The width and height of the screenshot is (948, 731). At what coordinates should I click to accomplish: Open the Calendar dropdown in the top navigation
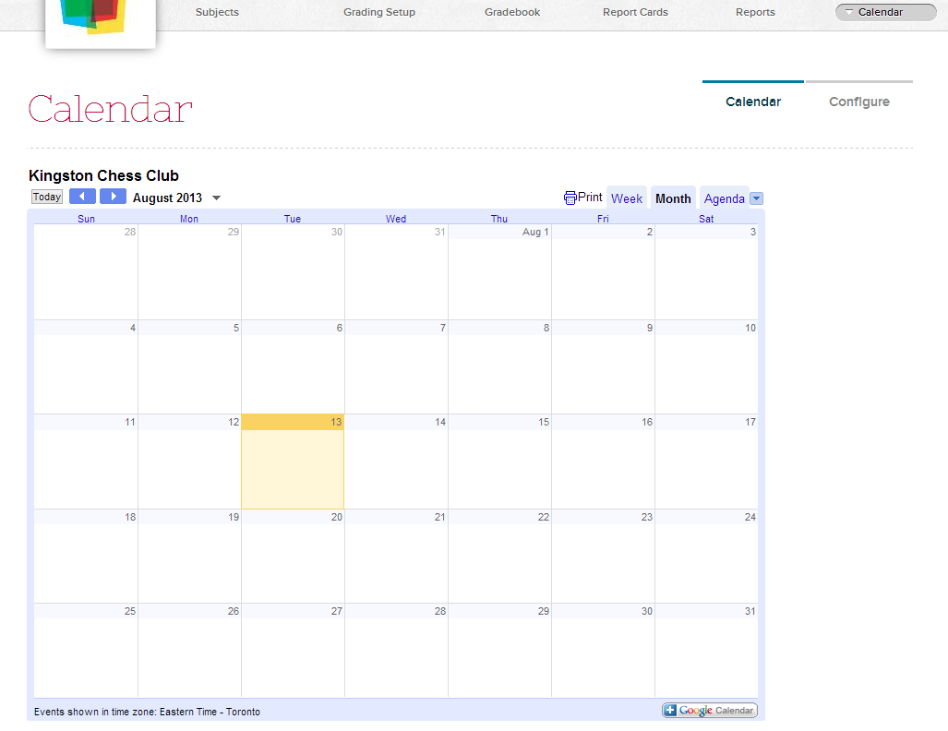[884, 12]
